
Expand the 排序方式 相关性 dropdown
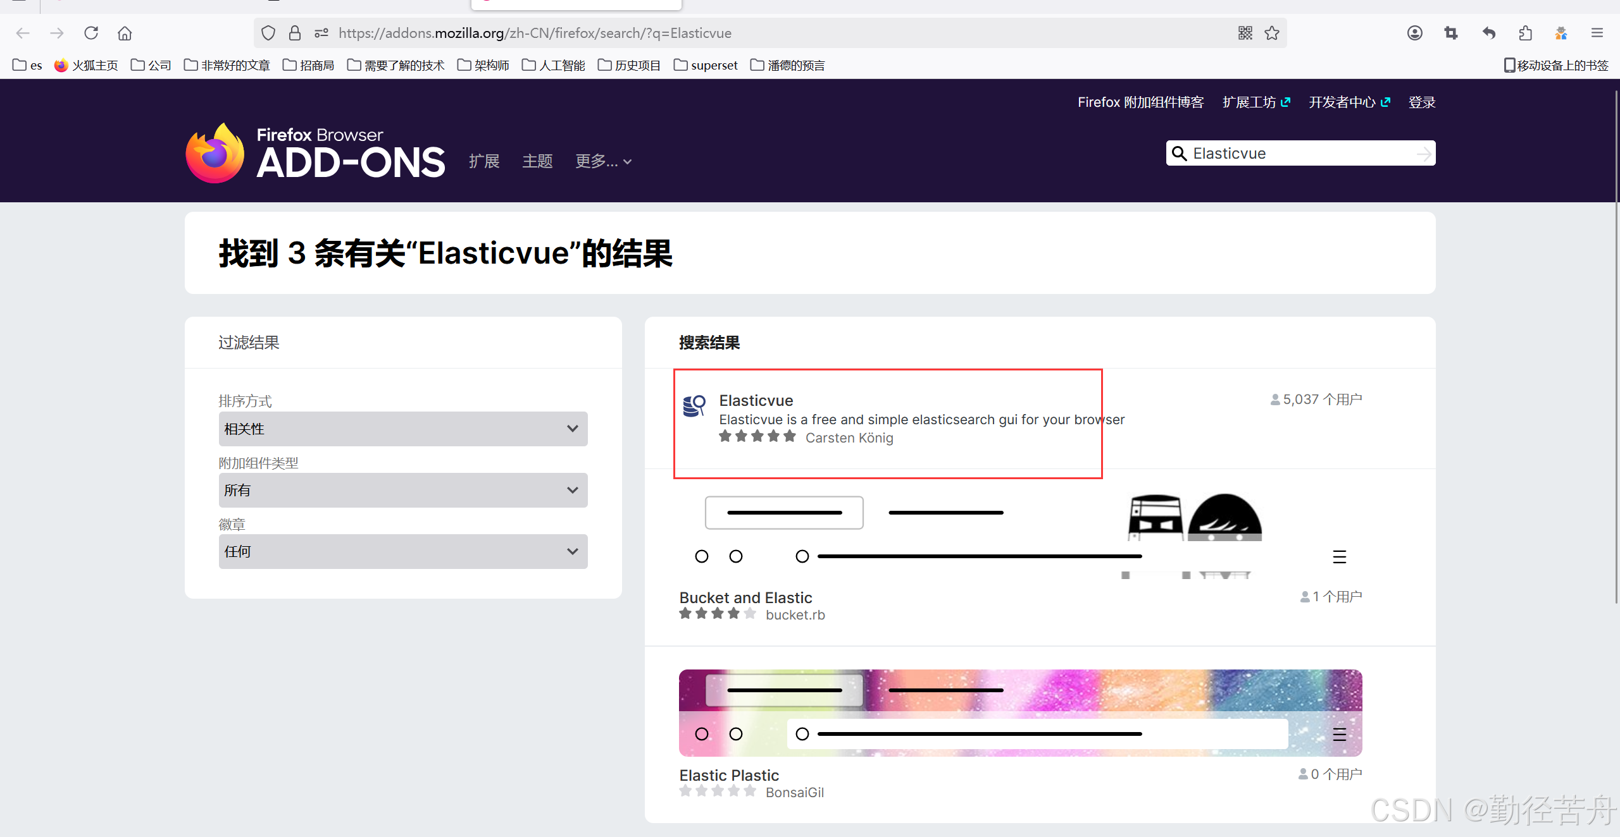click(x=402, y=429)
